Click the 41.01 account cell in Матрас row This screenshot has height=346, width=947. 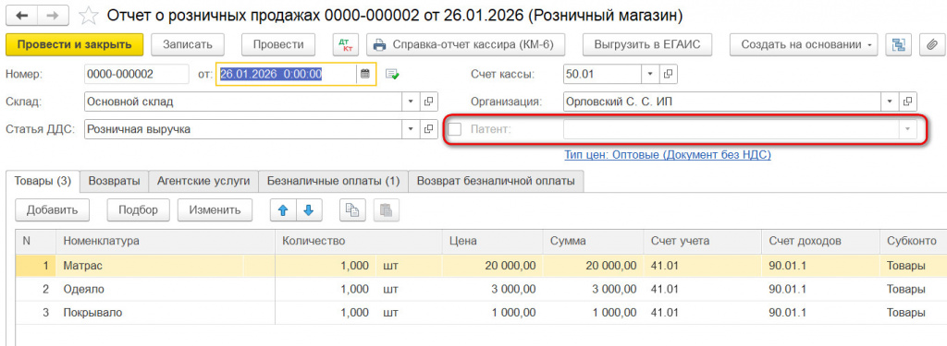pos(703,265)
